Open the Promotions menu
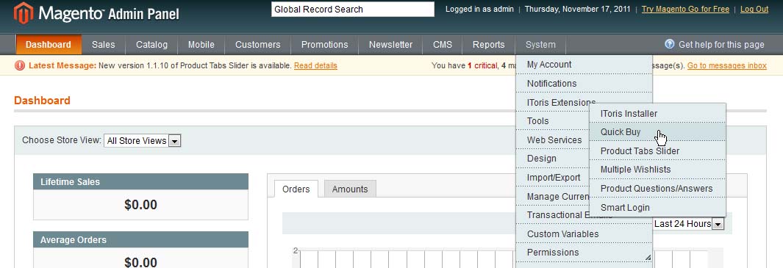This screenshot has width=783, height=268. [324, 44]
